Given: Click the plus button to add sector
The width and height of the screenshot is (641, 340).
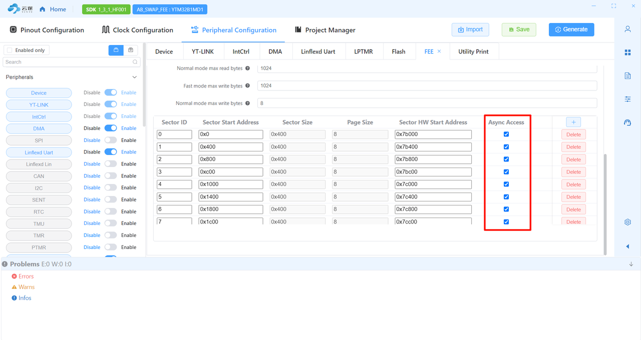Looking at the screenshot, I should (x=573, y=122).
